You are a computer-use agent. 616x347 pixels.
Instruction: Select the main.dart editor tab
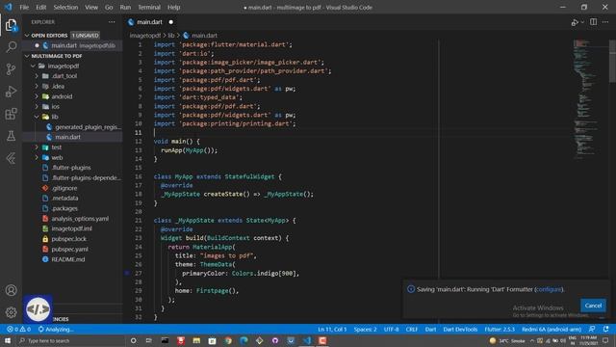(151, 22)
